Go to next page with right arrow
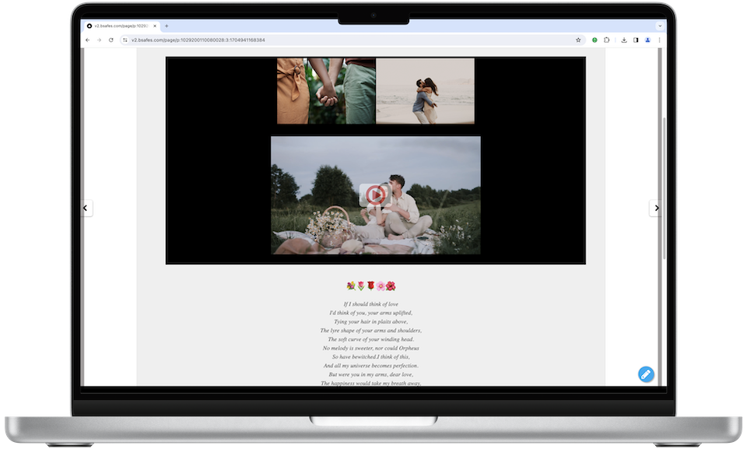 click(x=656, y=208)
